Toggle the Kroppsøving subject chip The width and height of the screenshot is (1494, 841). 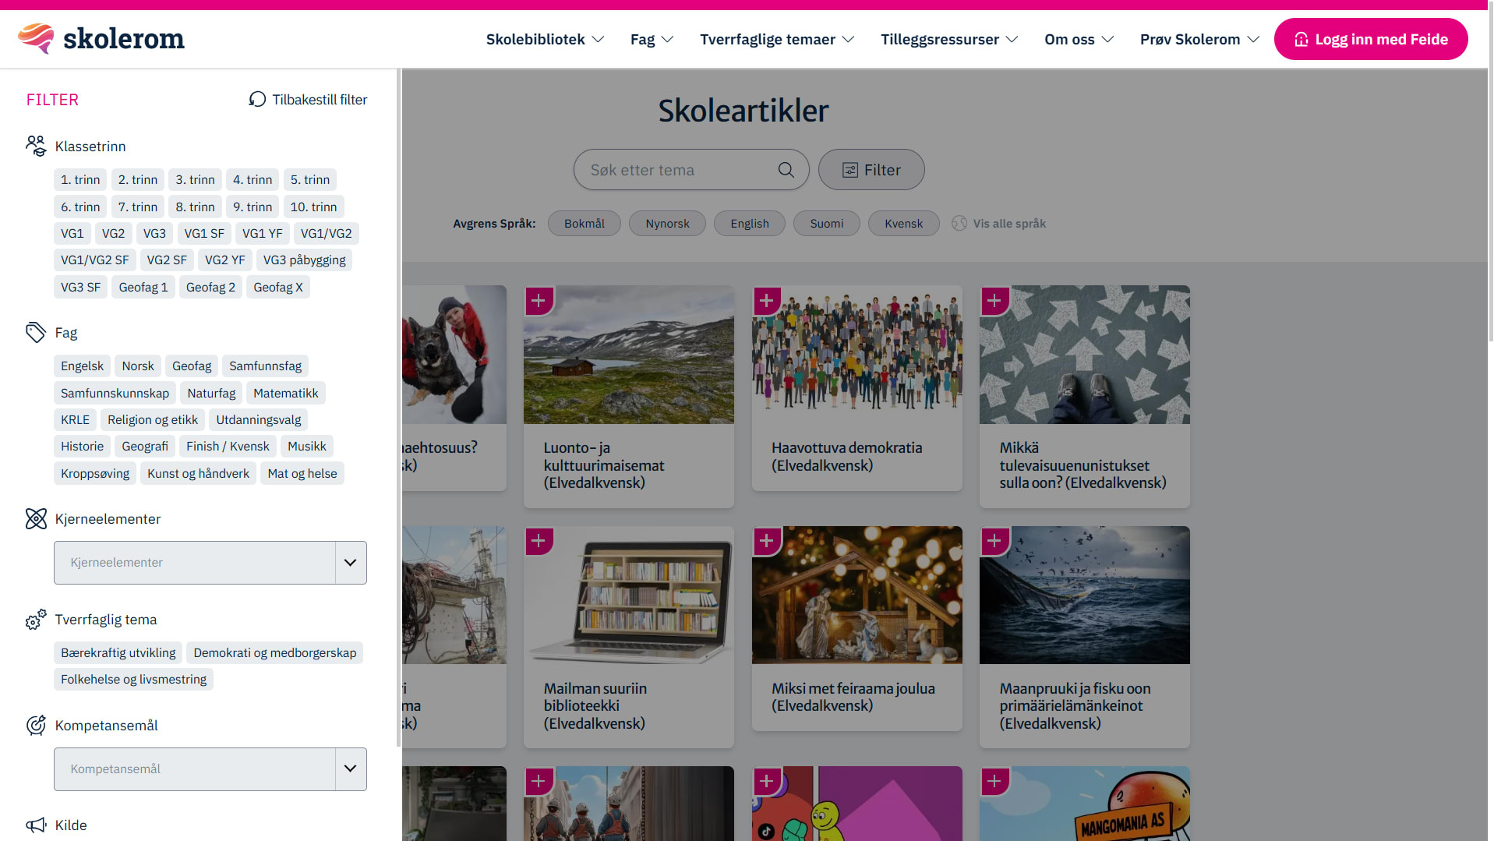click(95, 473)
